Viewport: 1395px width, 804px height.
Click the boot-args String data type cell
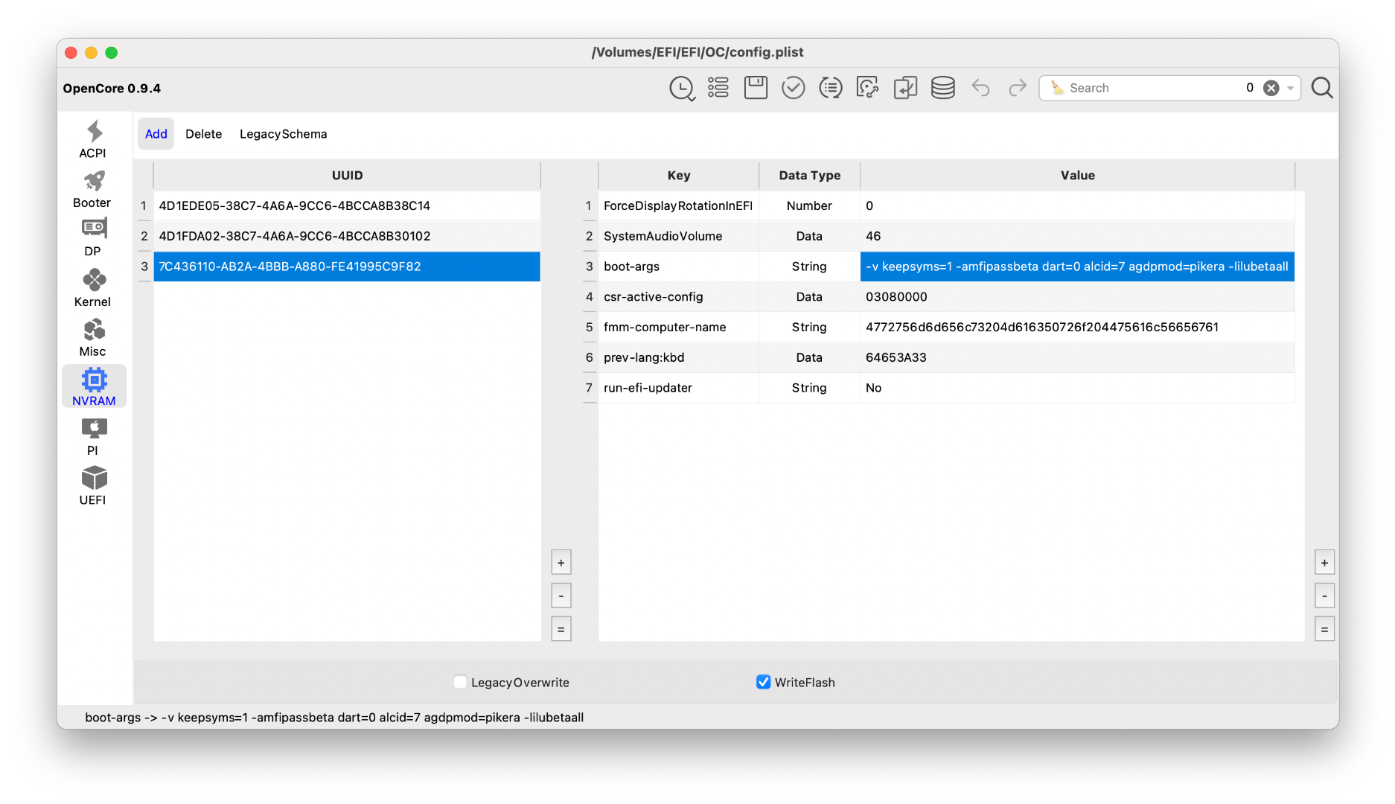click(x=810, y=267)
